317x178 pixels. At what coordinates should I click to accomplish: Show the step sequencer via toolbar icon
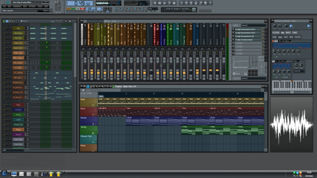pos(159,3)
